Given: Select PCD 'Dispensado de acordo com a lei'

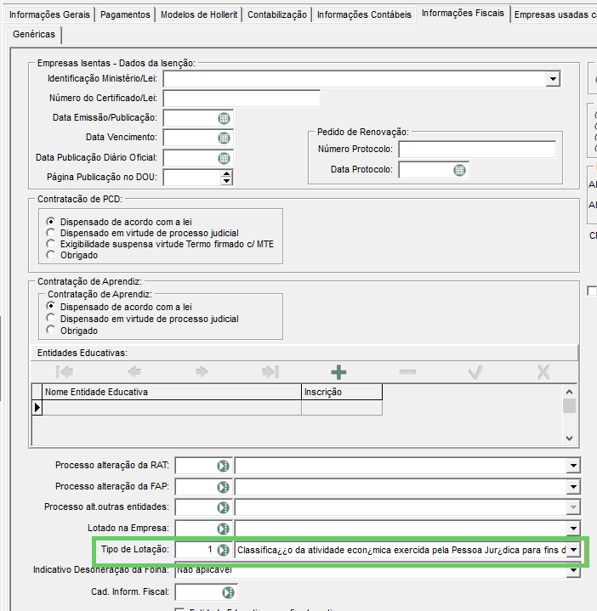Looking at the screenshot, I should coord(51,222).
